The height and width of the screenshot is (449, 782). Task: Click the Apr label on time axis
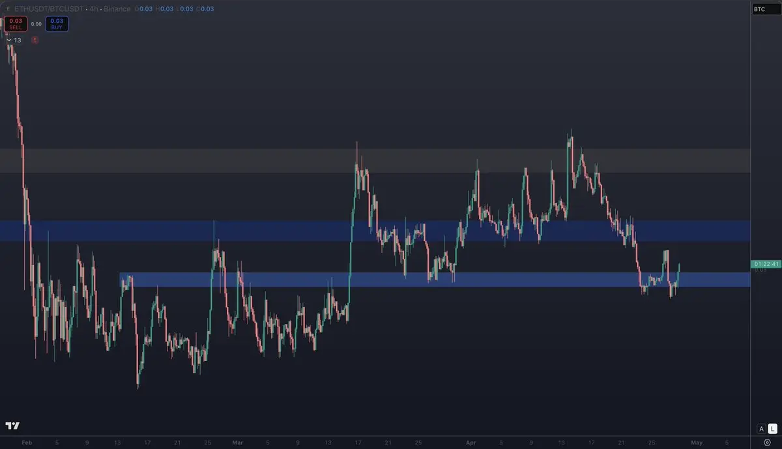[x=471, y=442]
